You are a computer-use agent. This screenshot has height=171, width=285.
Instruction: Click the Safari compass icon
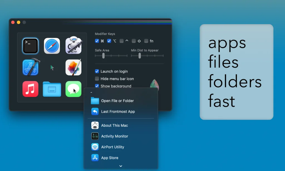point(52,46)
